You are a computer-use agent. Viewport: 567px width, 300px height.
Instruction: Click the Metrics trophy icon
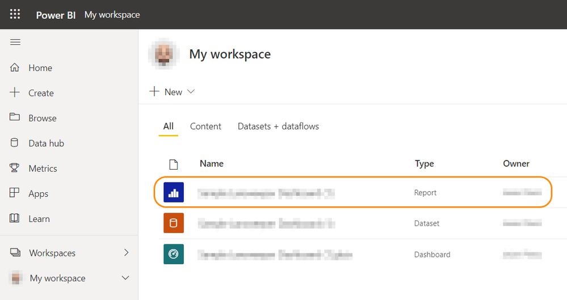point(15,168)
